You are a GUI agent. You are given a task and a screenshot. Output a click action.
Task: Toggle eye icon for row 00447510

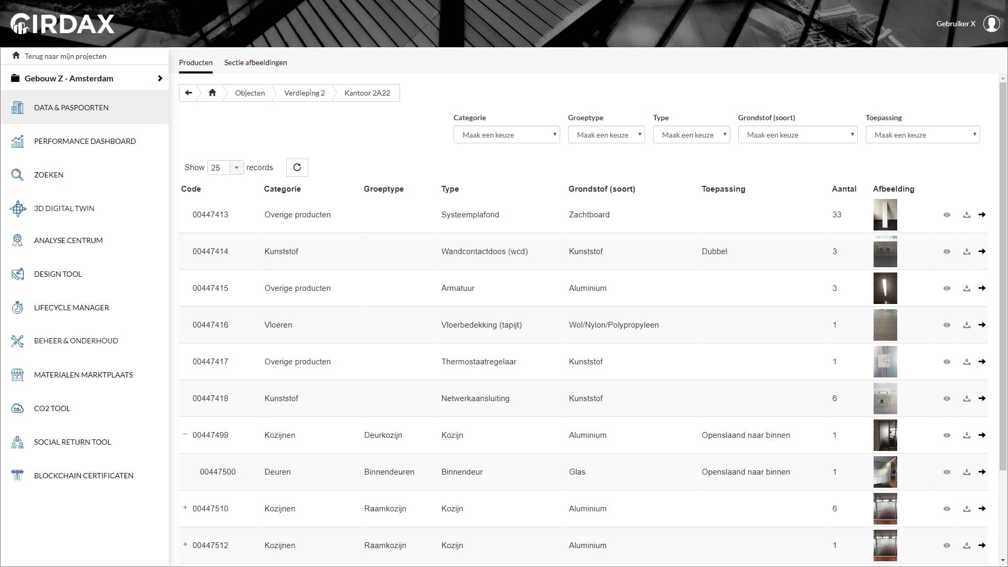pos(947,509)
